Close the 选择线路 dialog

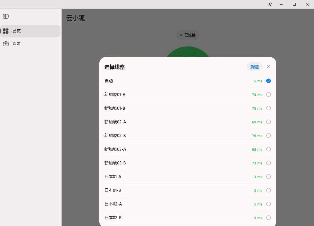268,67
